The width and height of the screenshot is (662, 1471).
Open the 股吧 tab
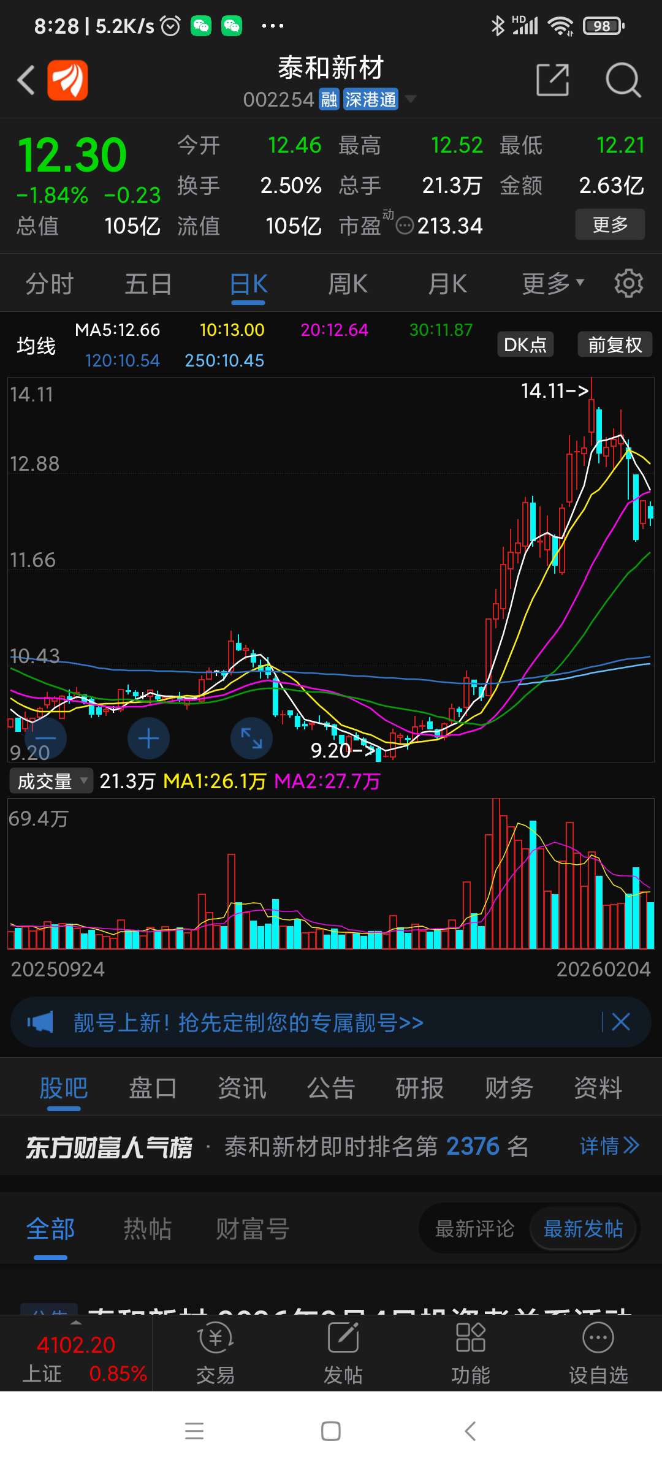[x=64, y=1089]
